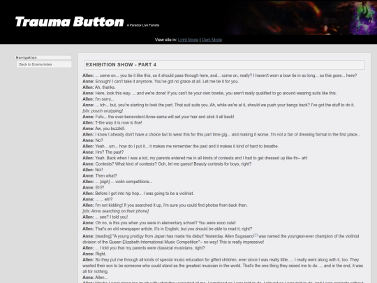
Task: Click Anne's line "No?"
Action: (x=93, y=140)
